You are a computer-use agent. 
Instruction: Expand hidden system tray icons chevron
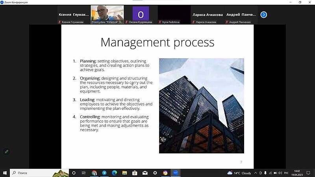pos(256,173)
